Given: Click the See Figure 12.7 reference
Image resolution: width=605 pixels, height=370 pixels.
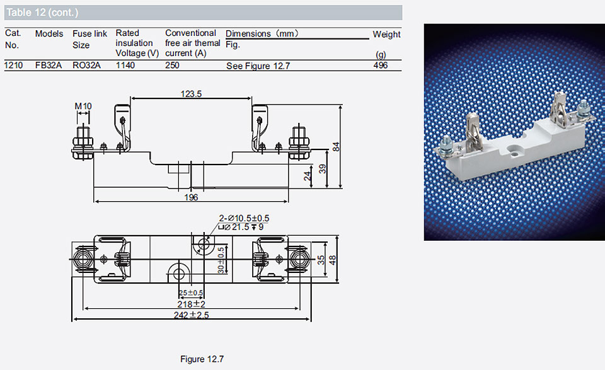Looking at the screenshot, I should point(258,66).
